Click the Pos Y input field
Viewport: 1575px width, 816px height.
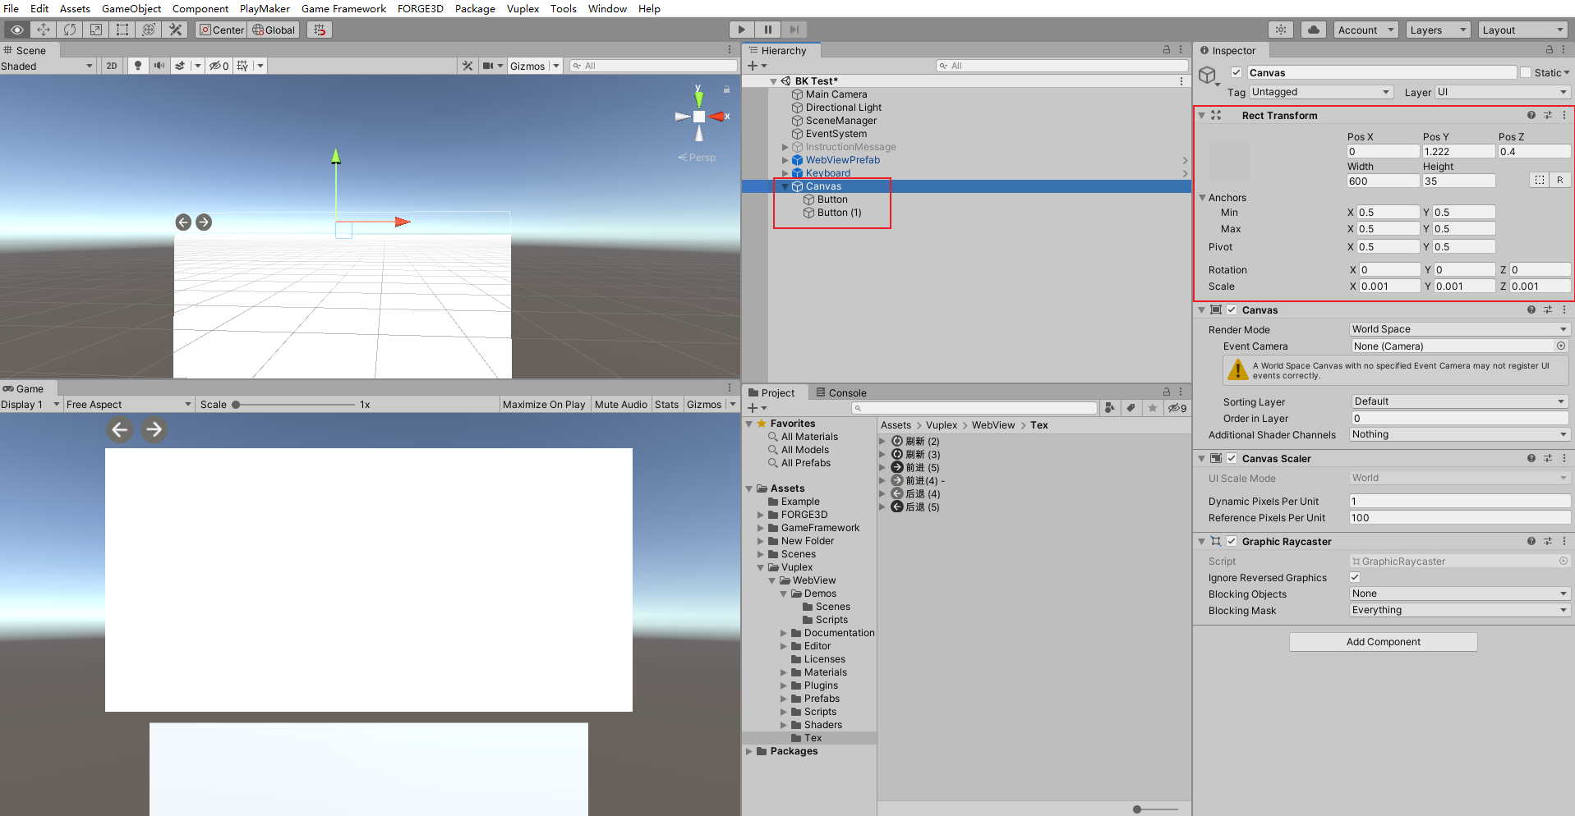coord(1458,151)
